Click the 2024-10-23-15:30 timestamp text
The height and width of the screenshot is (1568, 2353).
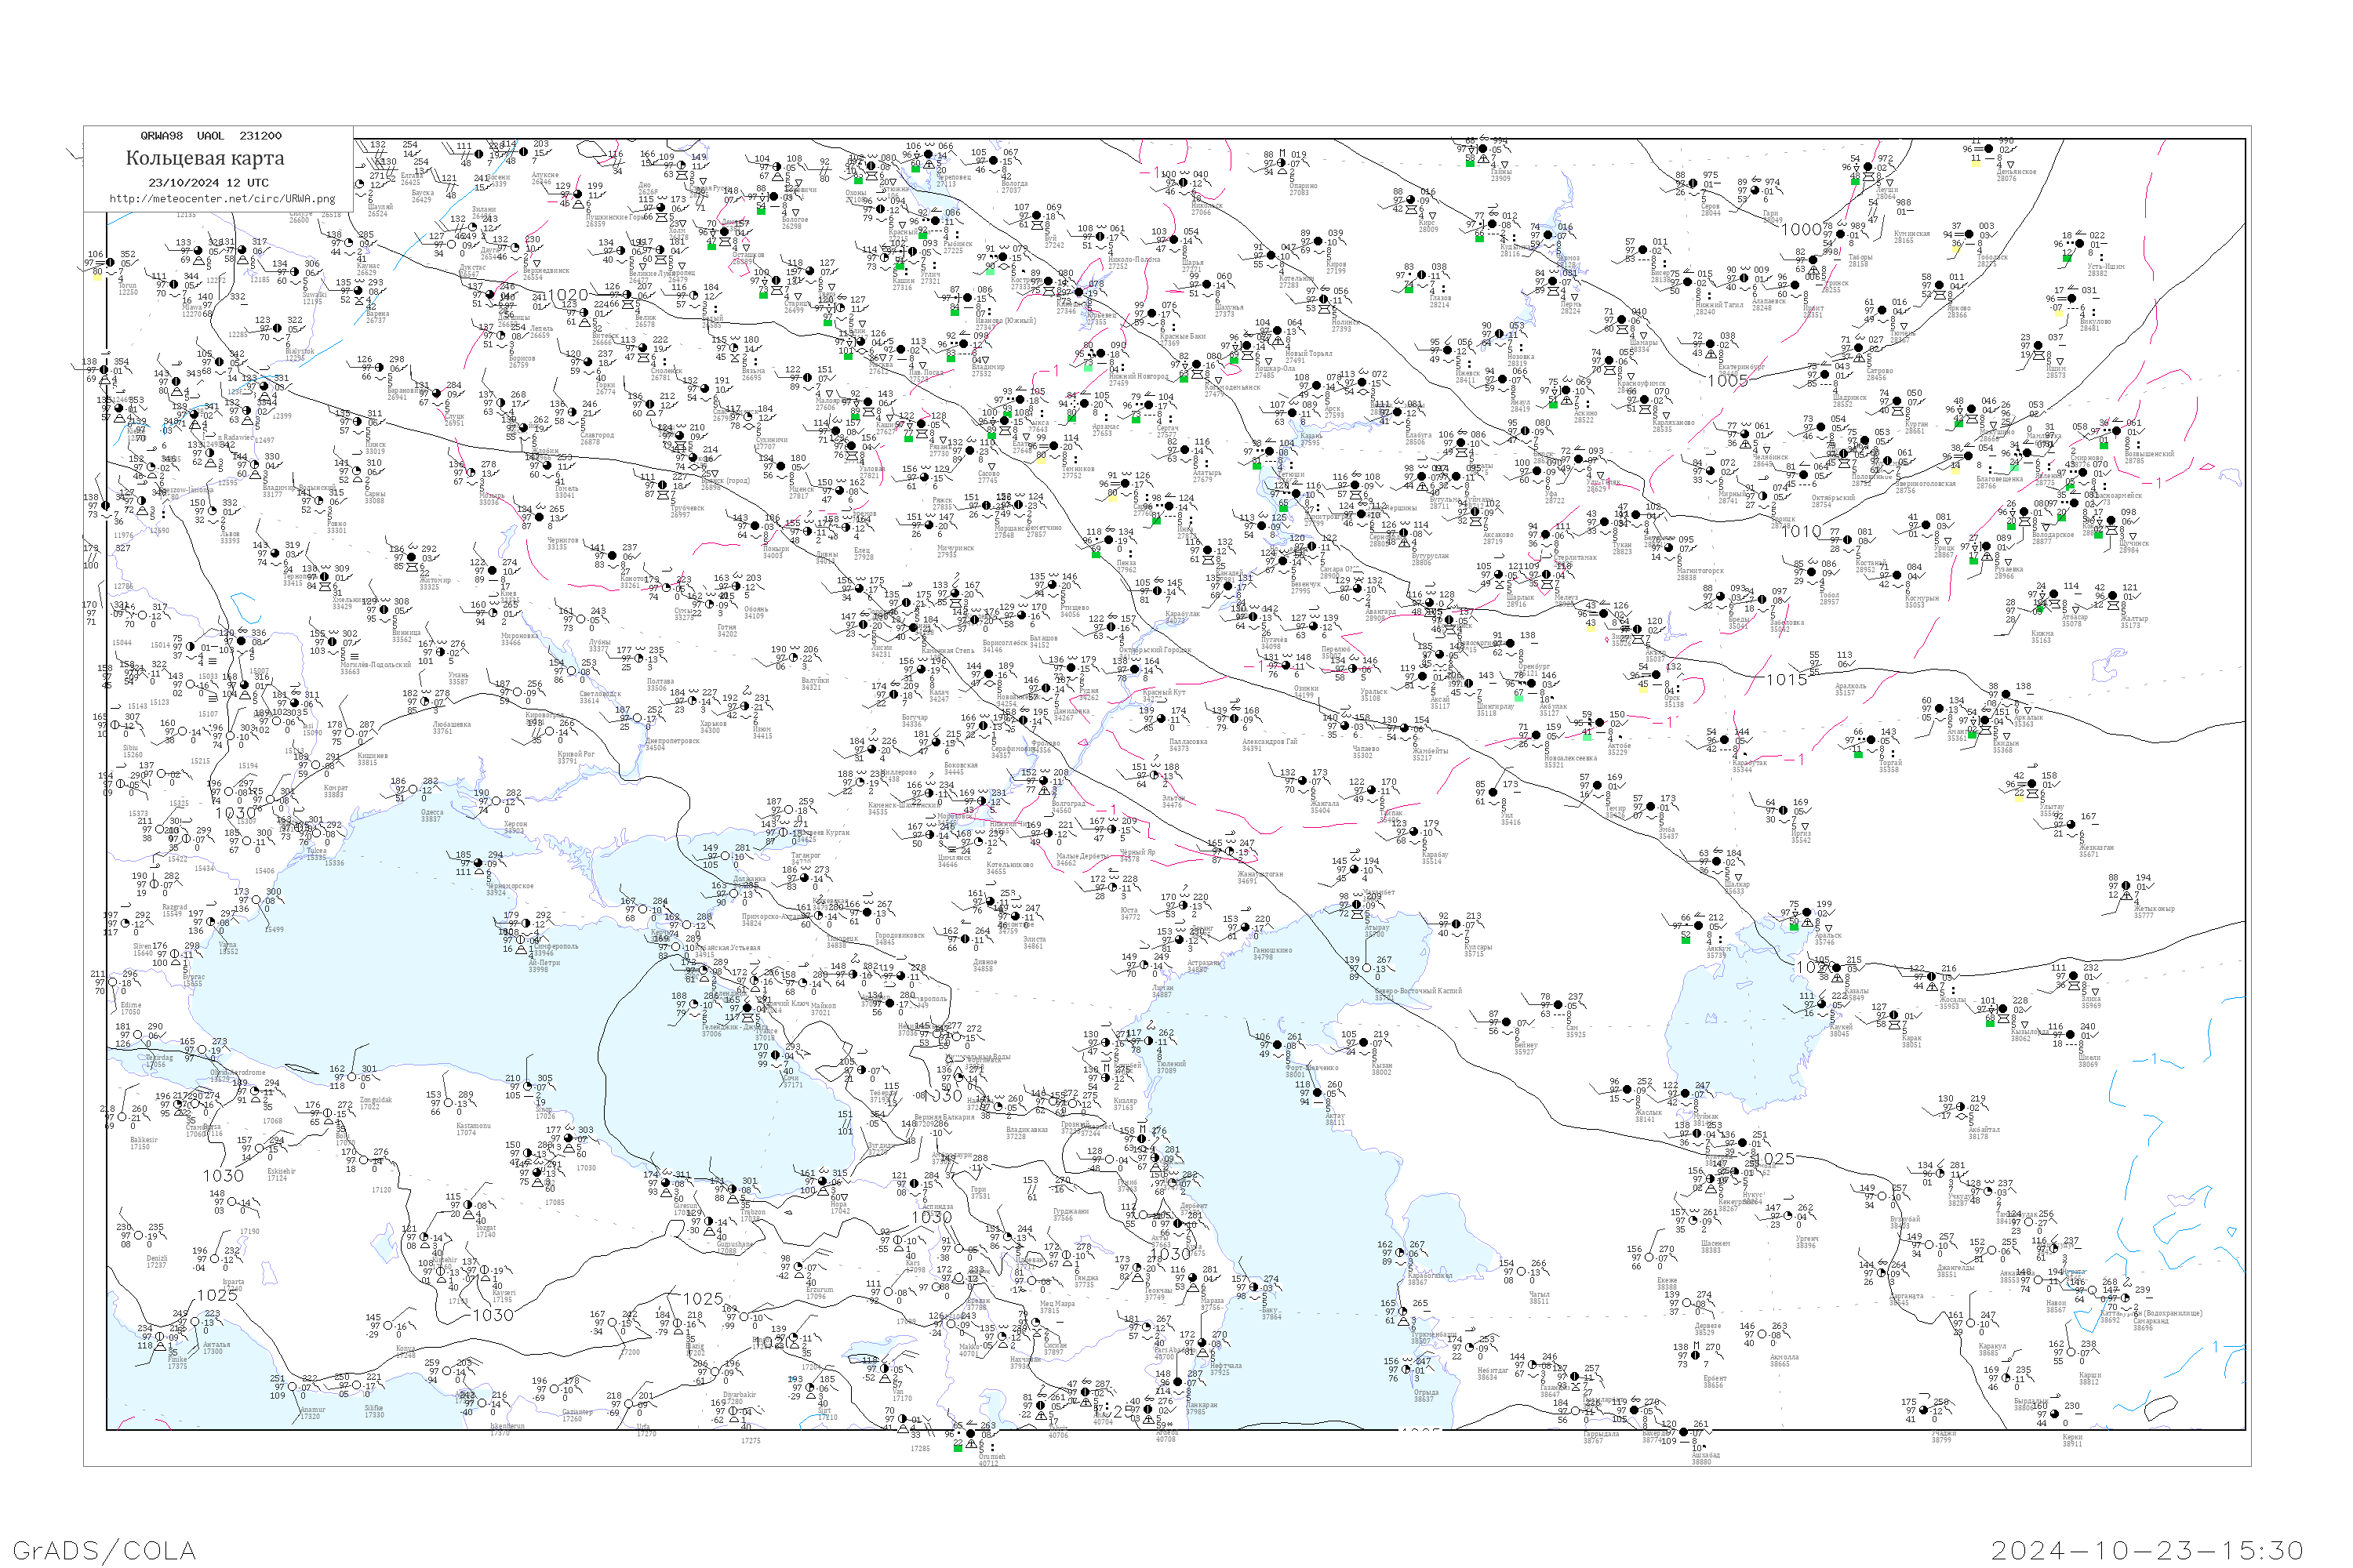[x=2147, y=1551]
